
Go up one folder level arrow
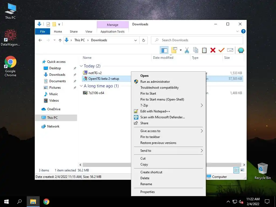pyautogui.click(x=60, y=40)
